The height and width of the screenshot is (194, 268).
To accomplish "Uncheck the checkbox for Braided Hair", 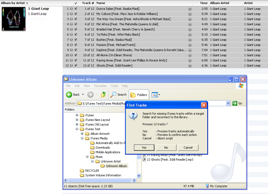I will (x=76, y=29).
